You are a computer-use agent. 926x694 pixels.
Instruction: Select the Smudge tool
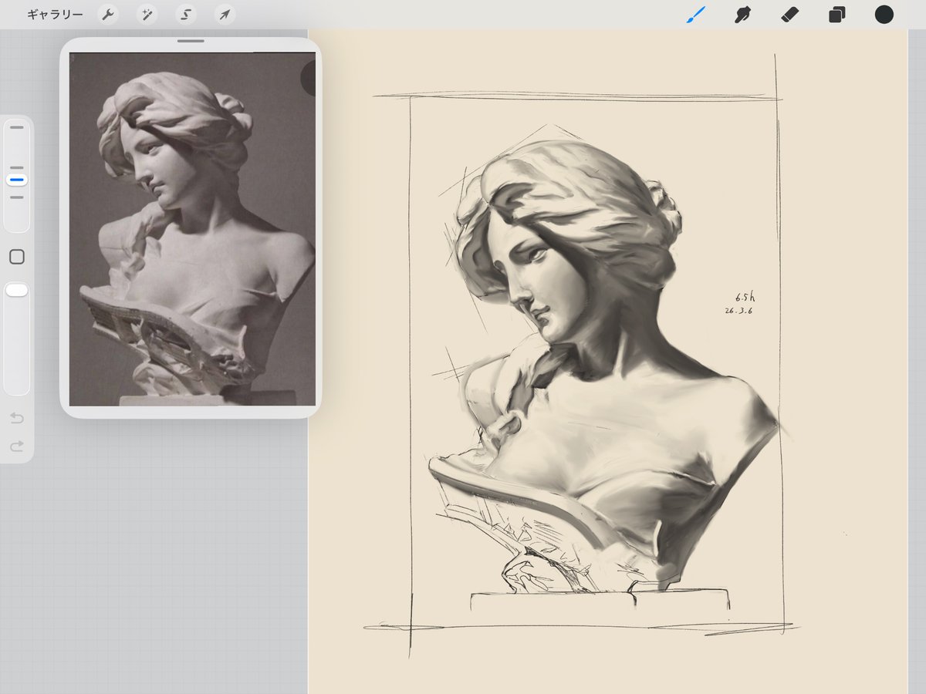743,15
